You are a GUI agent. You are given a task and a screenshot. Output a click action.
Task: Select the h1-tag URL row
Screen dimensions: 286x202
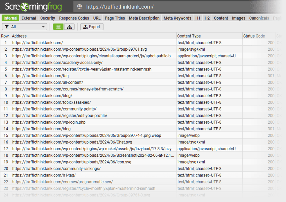coord(44,175)
